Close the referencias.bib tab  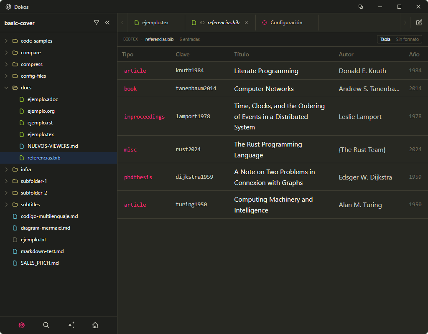point(246,23)
